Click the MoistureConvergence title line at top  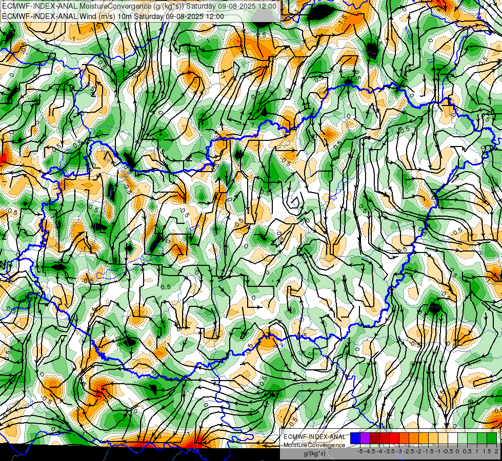[139, 6]
